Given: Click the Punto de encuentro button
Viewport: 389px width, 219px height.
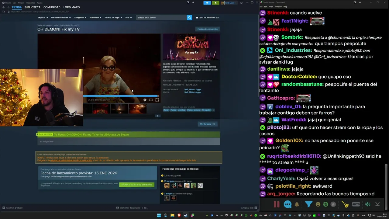Looking at the screenshot, I should coord(208,29).
